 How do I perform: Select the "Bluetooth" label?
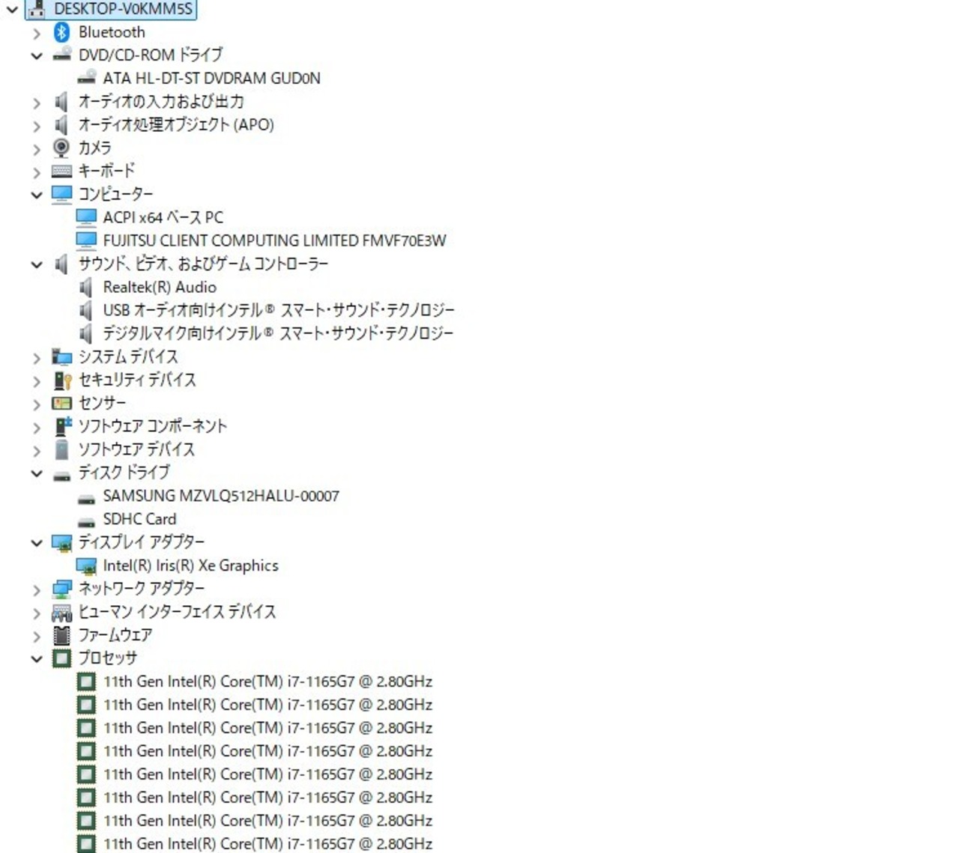[x=112, y=32]
